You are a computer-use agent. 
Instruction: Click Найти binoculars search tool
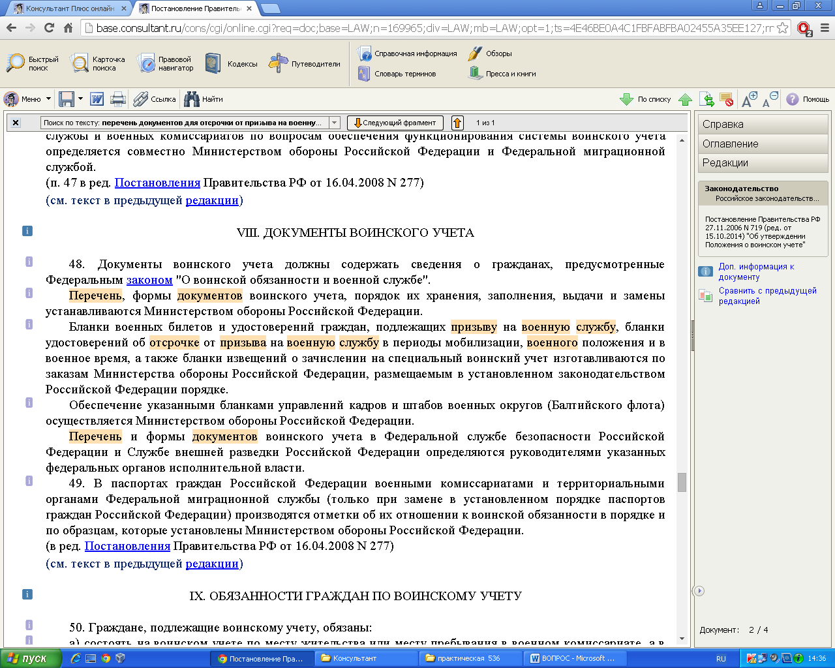[204, 99]
